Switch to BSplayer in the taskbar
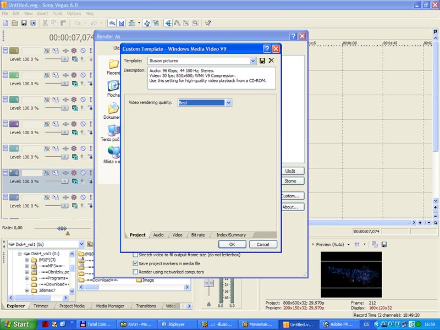The image size is (440, 330). point(177,324)
